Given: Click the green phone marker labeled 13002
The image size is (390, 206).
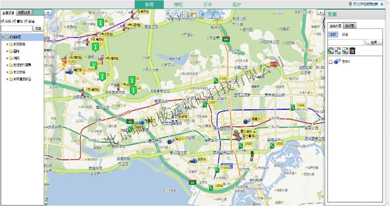Looking at the screenshot, I should pyautogui.click(x=216, y=80).
